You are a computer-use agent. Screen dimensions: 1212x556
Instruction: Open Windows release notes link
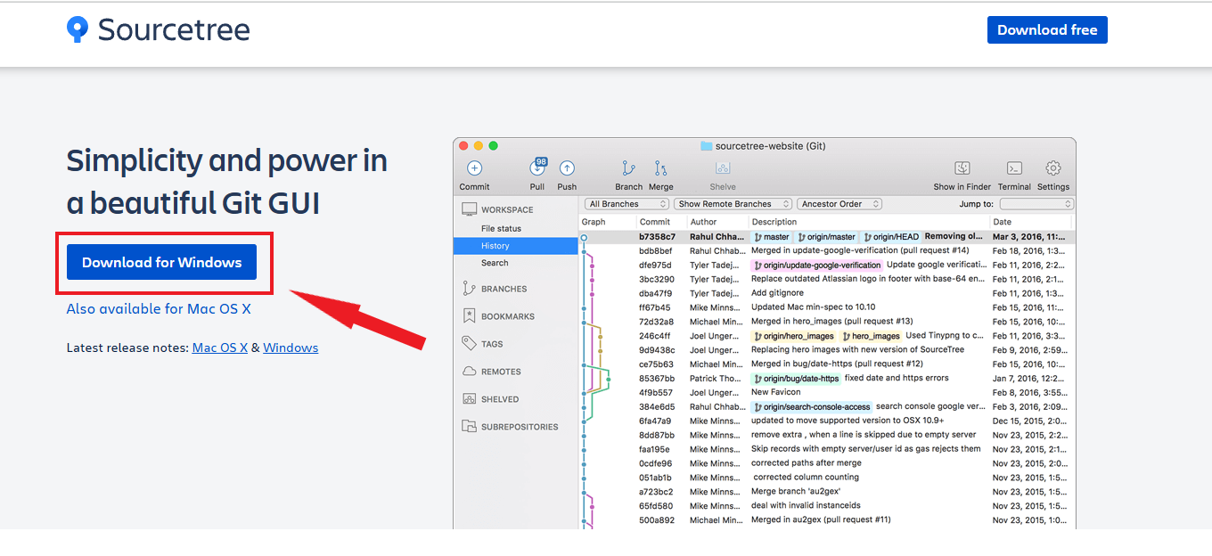point(291,347)
